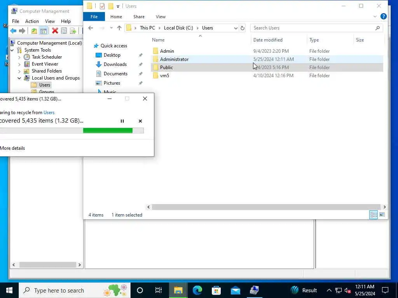Select the Users folder in console tree
This screenshot has height=298, width=398.
click(44, 85)
